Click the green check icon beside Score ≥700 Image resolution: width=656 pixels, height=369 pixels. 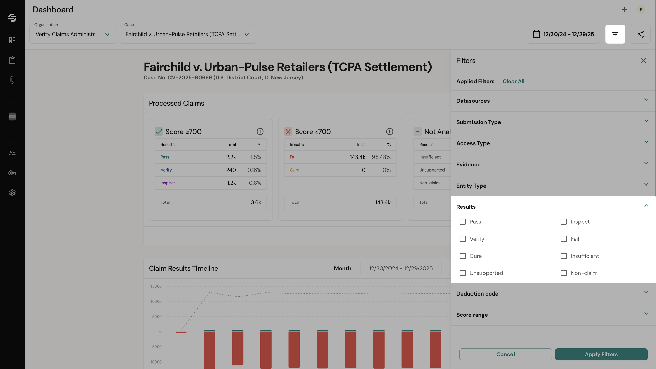click(159, 132)
